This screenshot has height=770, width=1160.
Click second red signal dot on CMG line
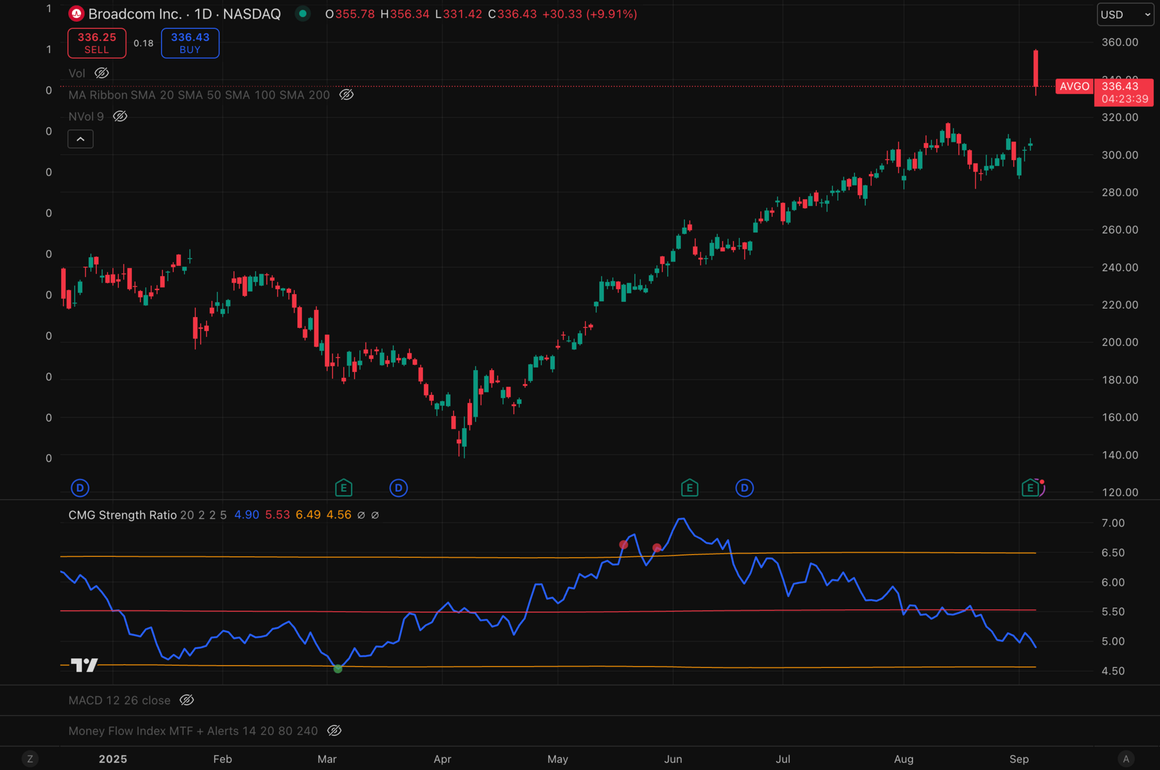(657, 548)
